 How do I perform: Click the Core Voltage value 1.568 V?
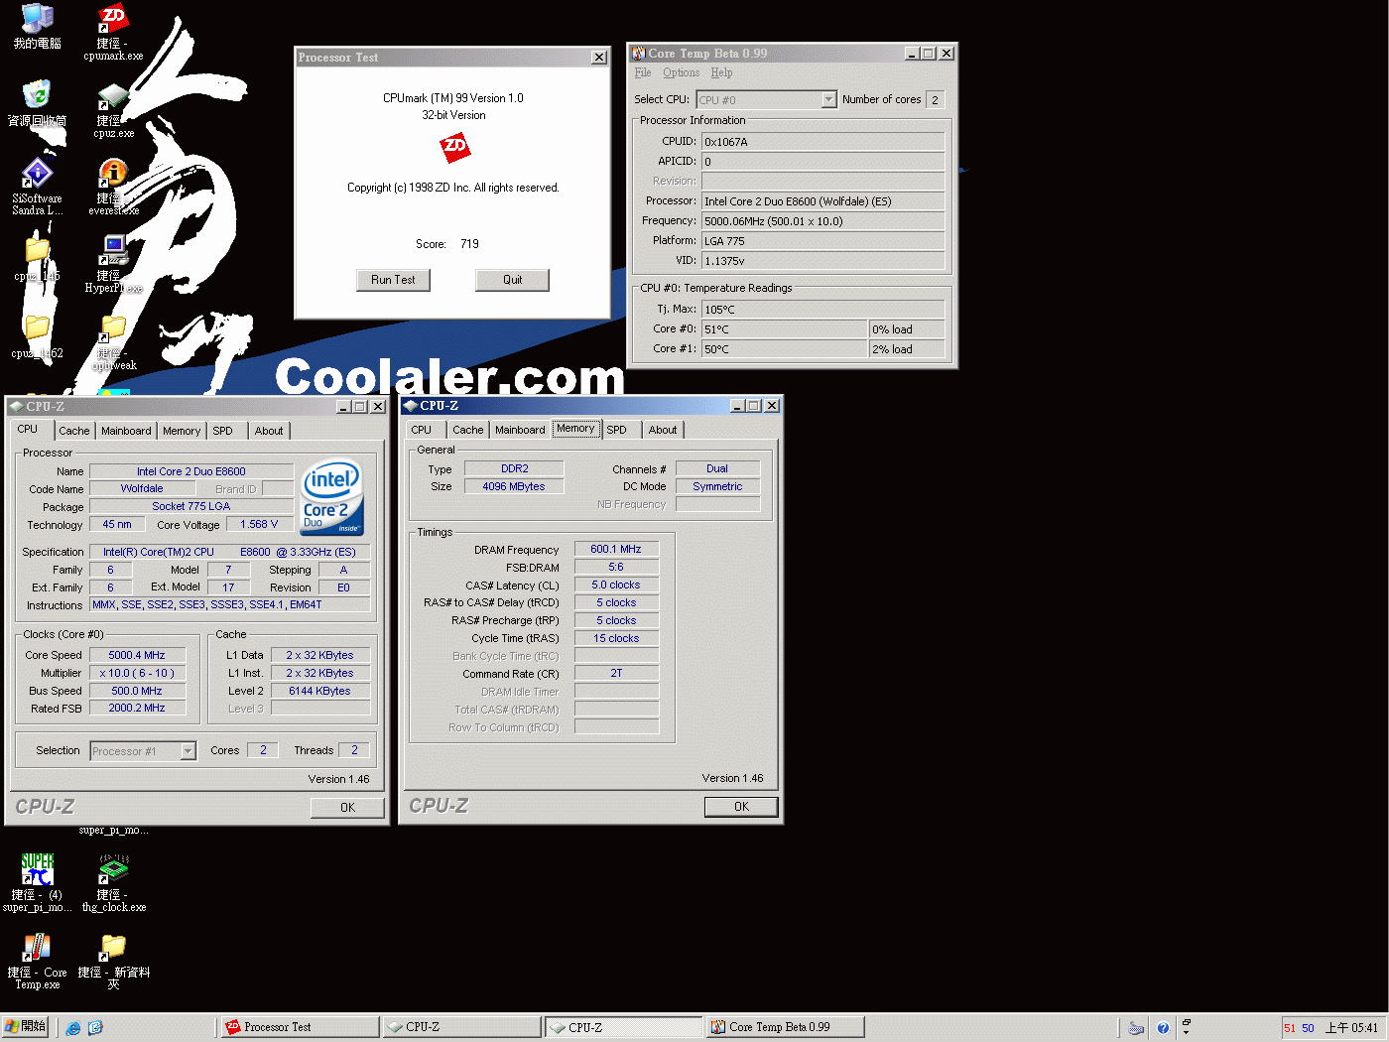click(x=259, y=524)
